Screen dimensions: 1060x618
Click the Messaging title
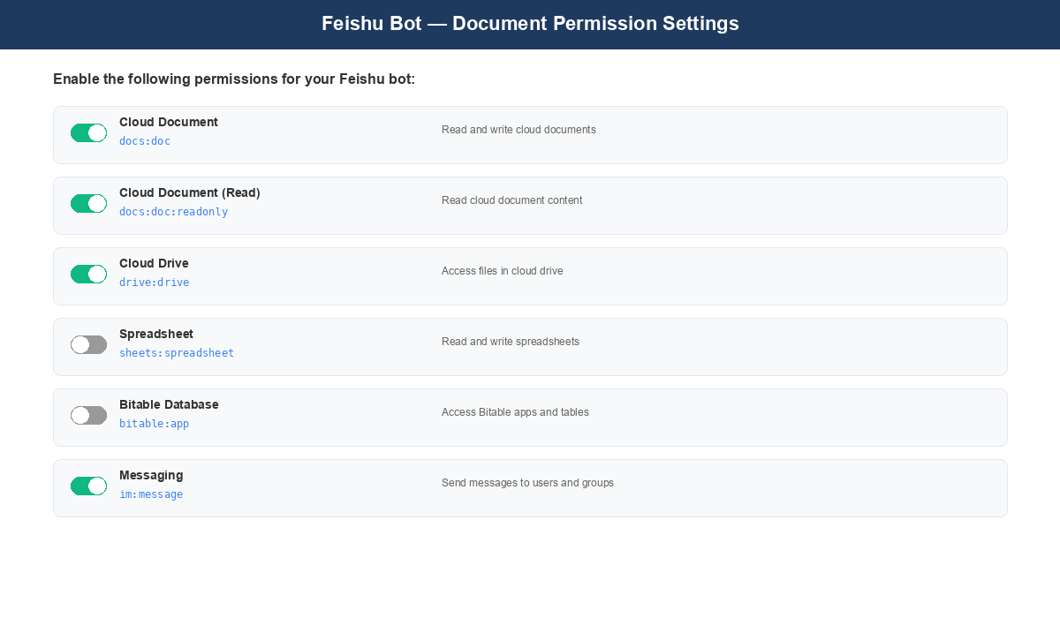click(151, 475)
